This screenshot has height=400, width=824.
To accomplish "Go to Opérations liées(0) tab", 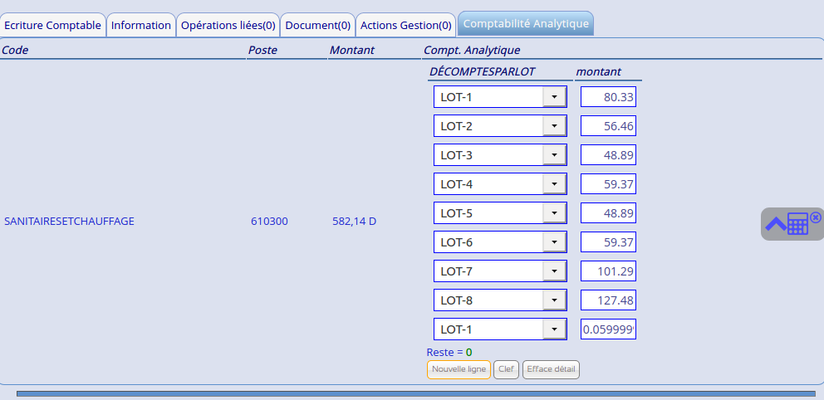I will (x=228, y=25).
